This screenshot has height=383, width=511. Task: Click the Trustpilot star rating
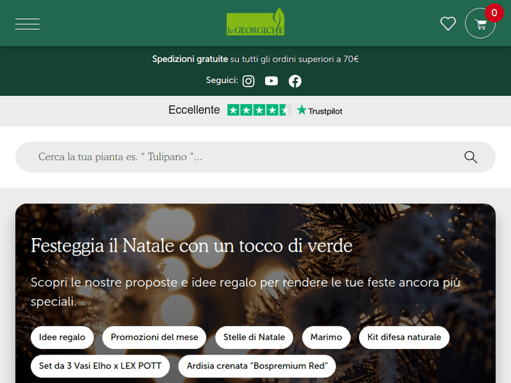(x=258, y=110)
